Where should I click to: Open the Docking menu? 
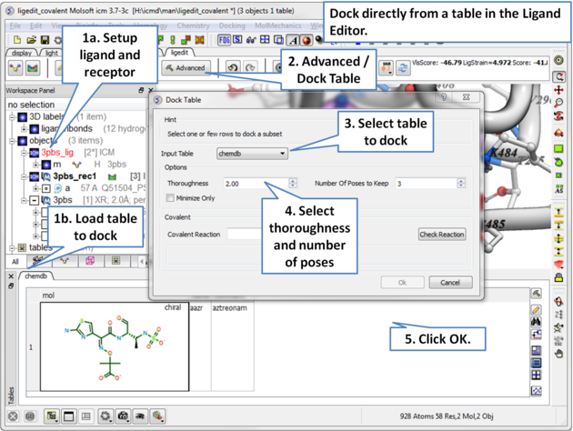[x=232, y=25]
